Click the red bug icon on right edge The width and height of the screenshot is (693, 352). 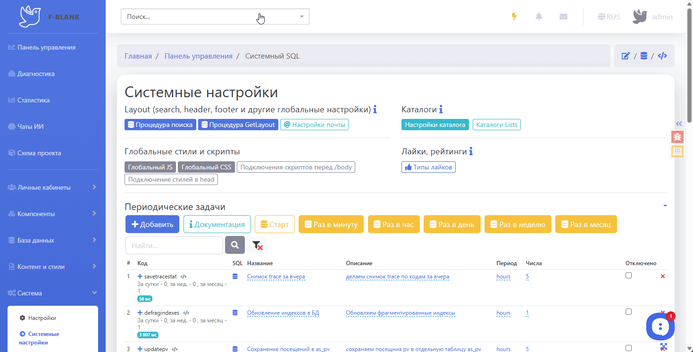tap(677, 137)
